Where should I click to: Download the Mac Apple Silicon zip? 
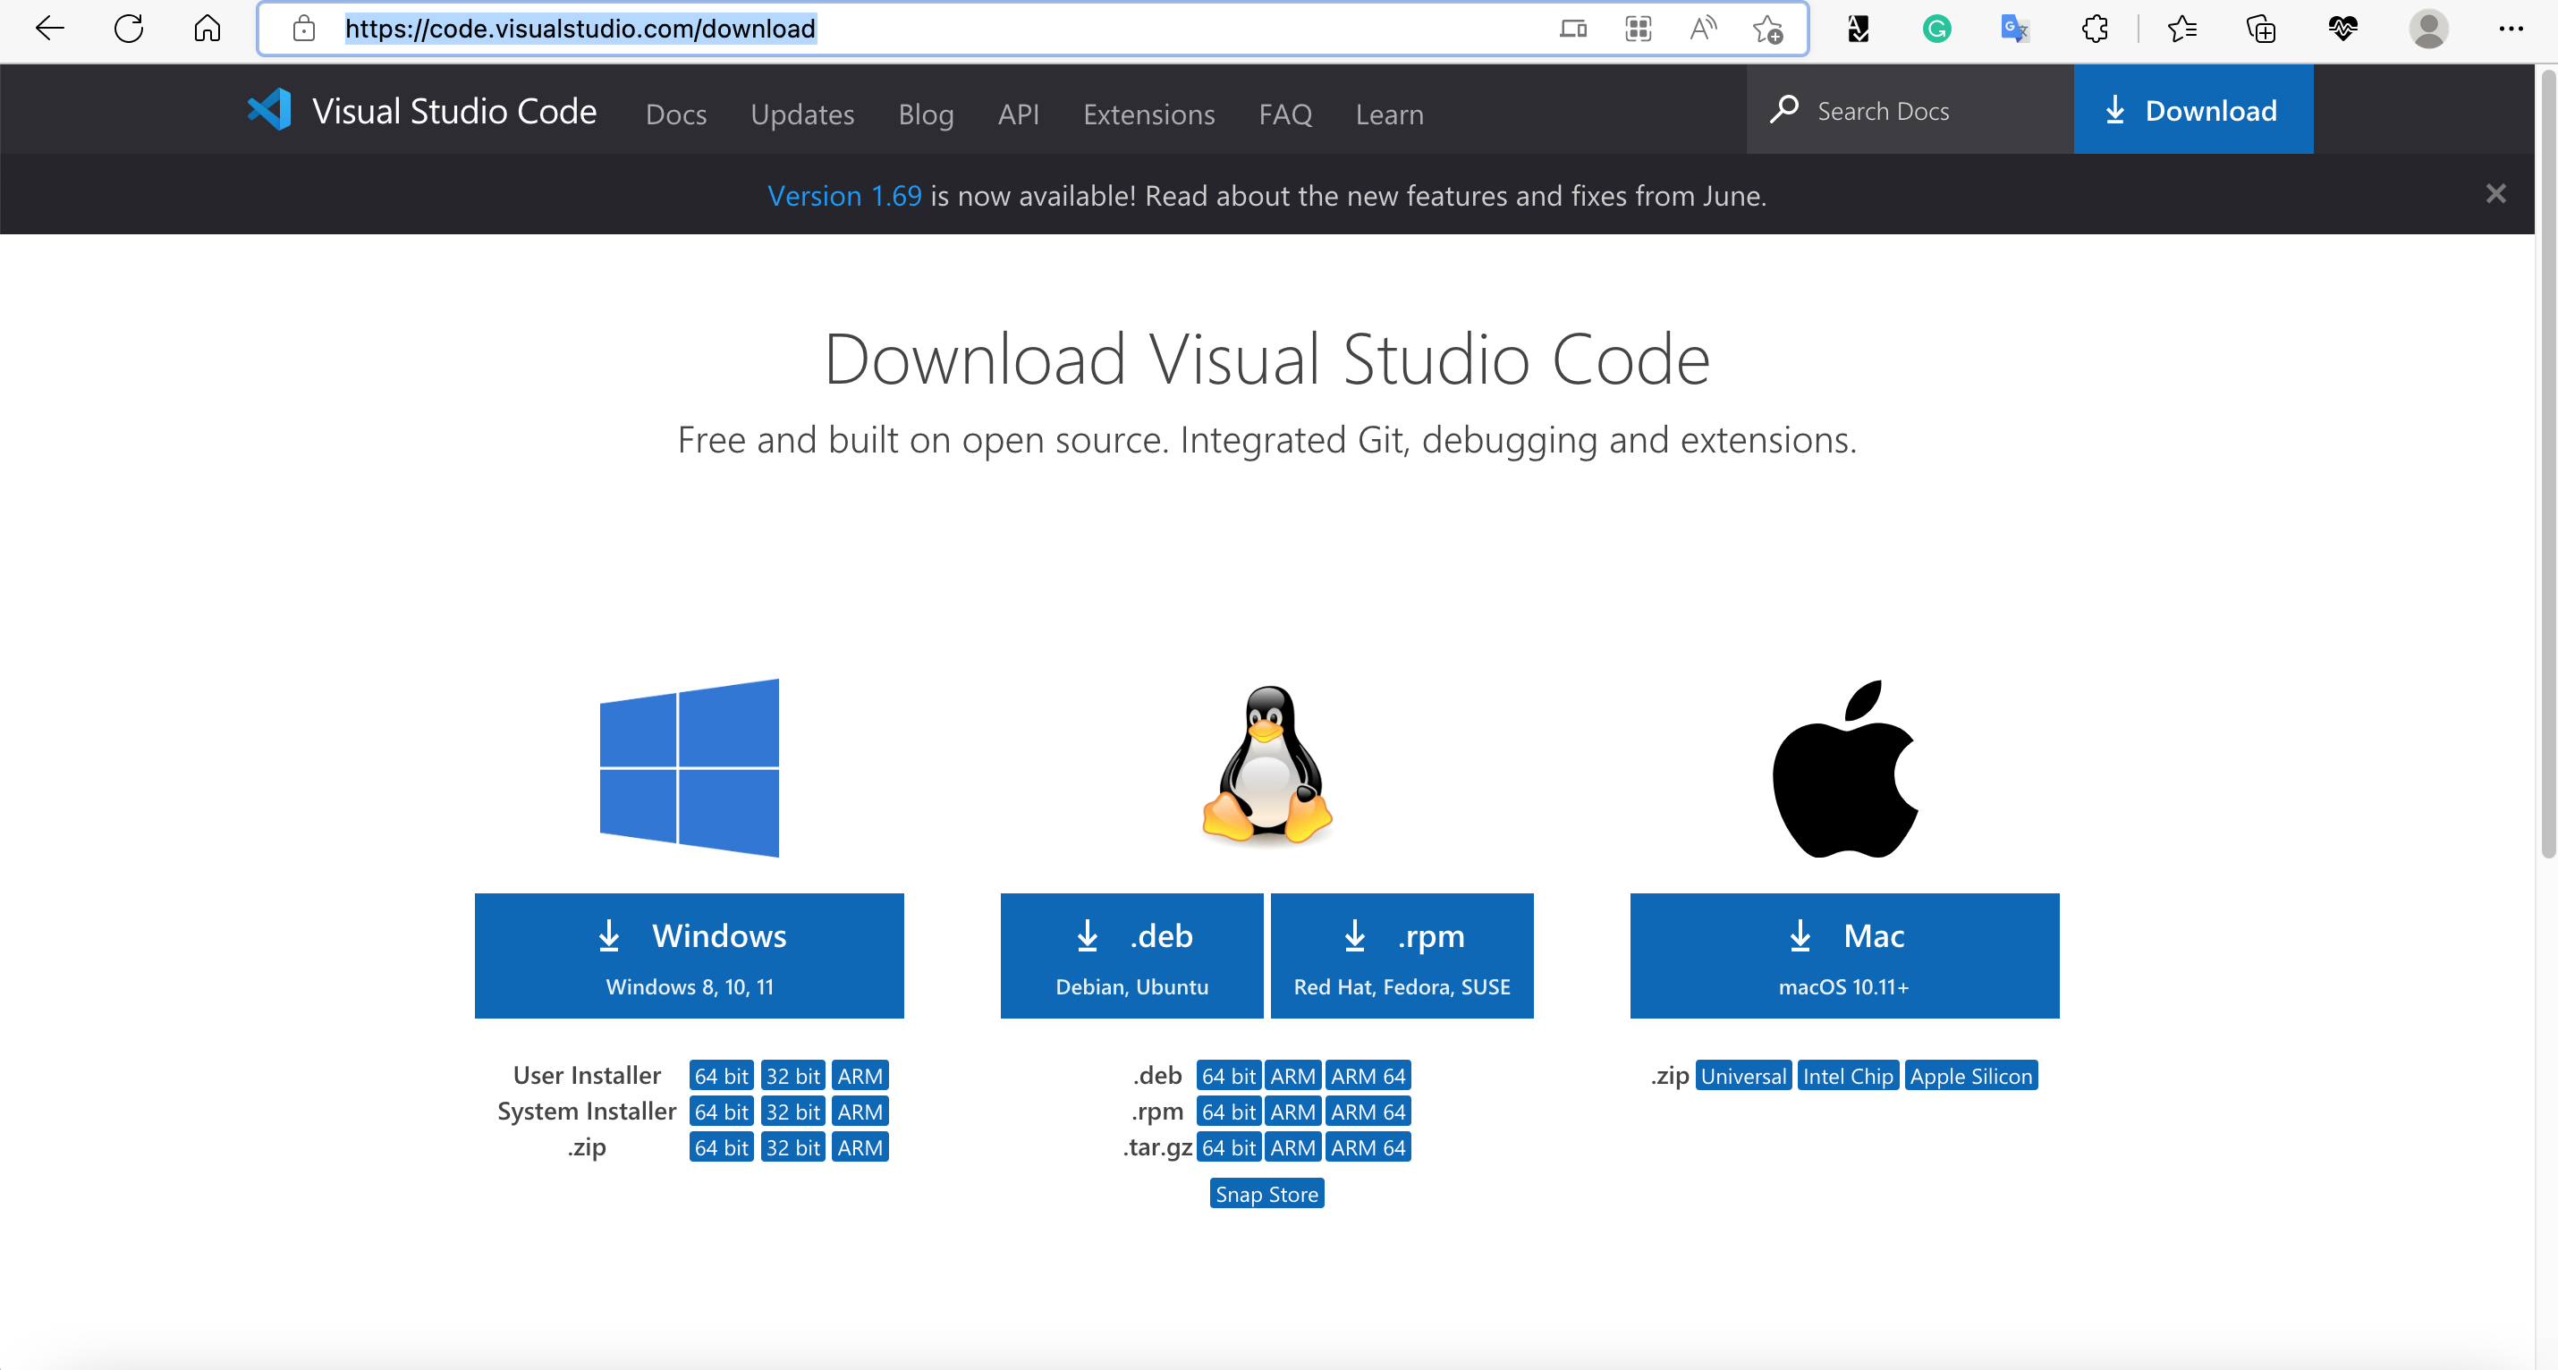click(1970, 1076)
